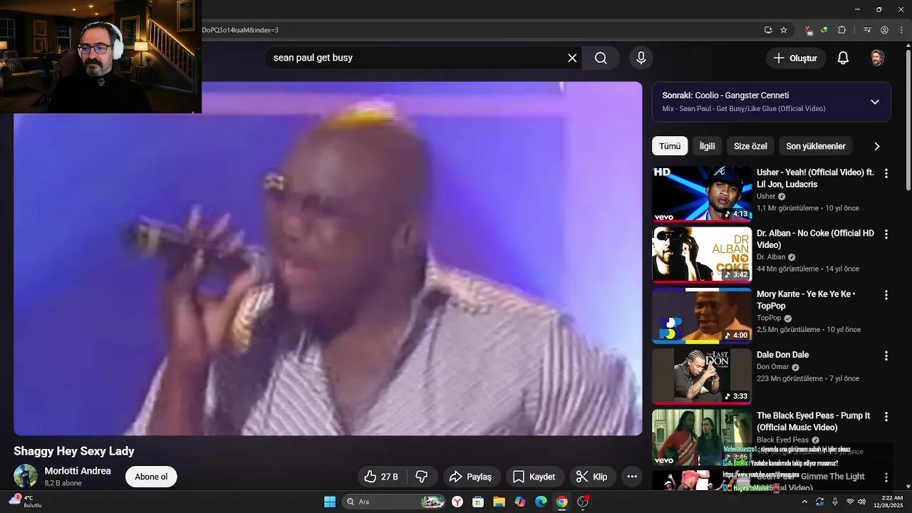Image resolution: width=912 pixels, height=513 pixels.
Task: Select the İlgili filter chip
Action: [707, 146]
